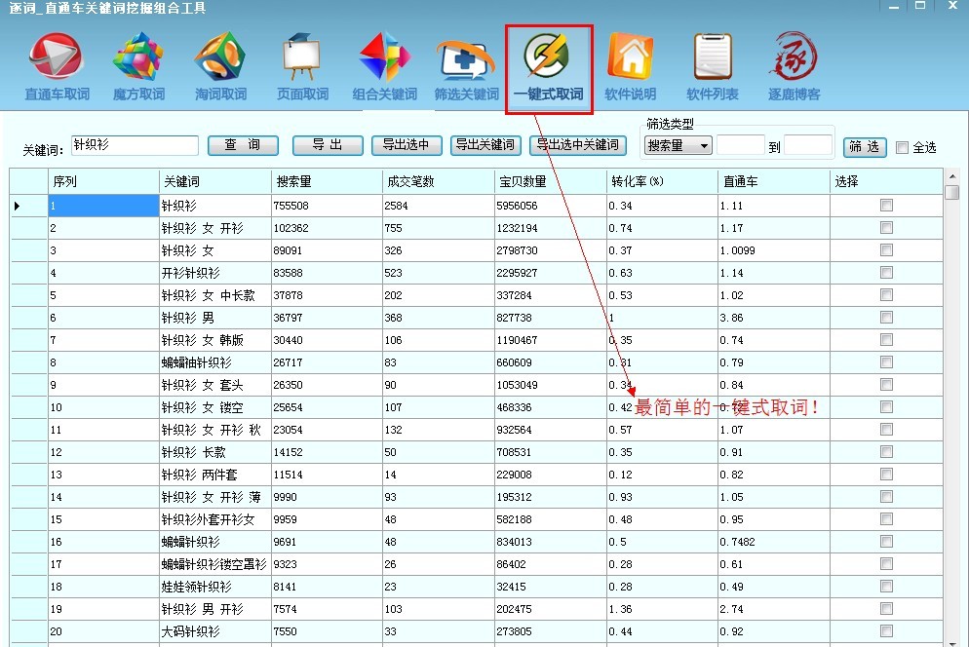The width and height of the screenshot is (969, 647).
Task: Check the box for row 2 针织衫 女 开衫
Action: point(886,227)
